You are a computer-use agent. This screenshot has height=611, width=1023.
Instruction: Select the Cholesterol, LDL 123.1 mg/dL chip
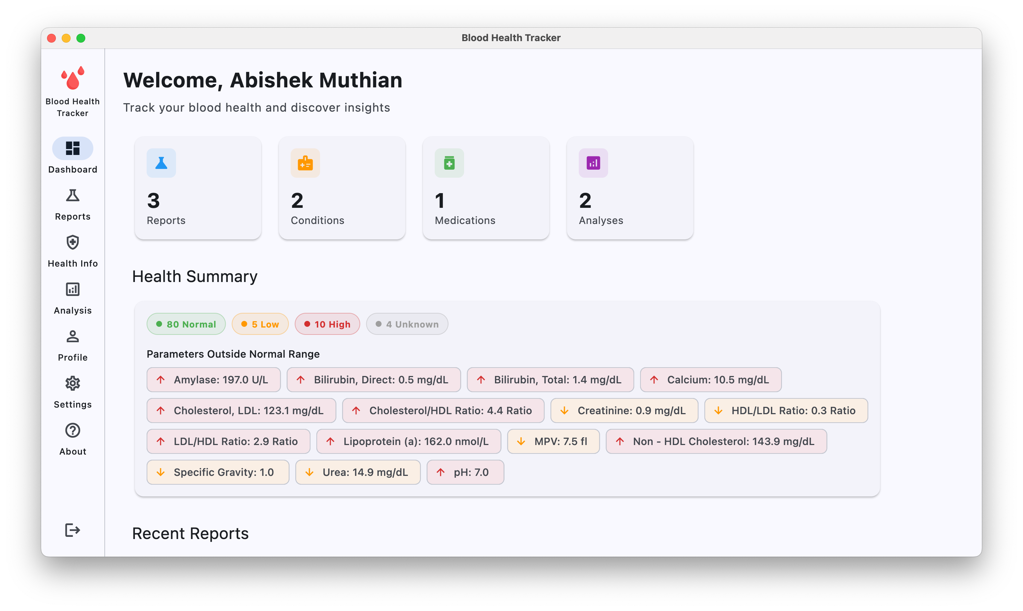(x=241, y=411)
